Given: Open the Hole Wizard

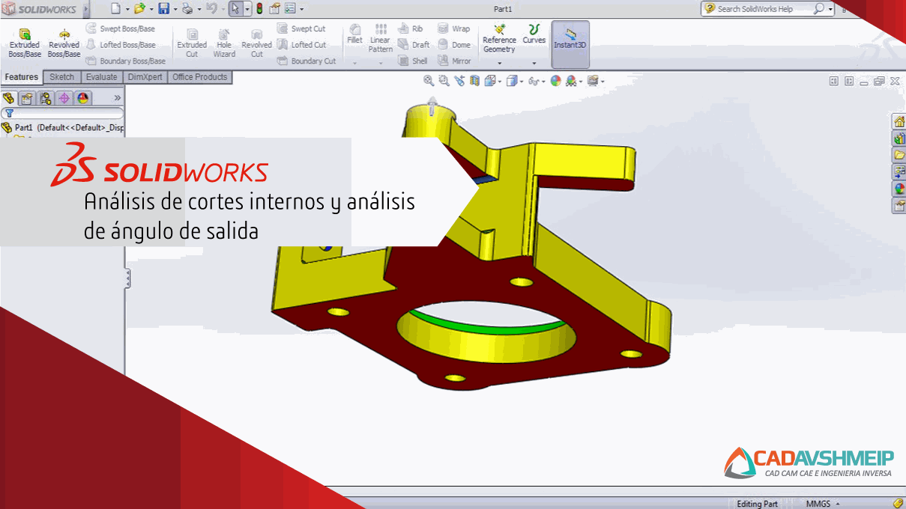Looking at the screenshot, I should [224, 43].
